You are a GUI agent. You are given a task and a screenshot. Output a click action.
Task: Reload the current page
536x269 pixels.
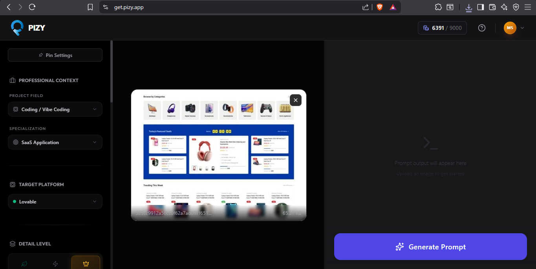coord(32,7)
